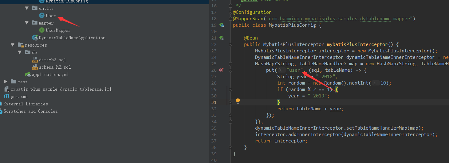This screenshot has height=163, width=449.
Task: Click the "_2019" string literal
Action: pos(318,96)
